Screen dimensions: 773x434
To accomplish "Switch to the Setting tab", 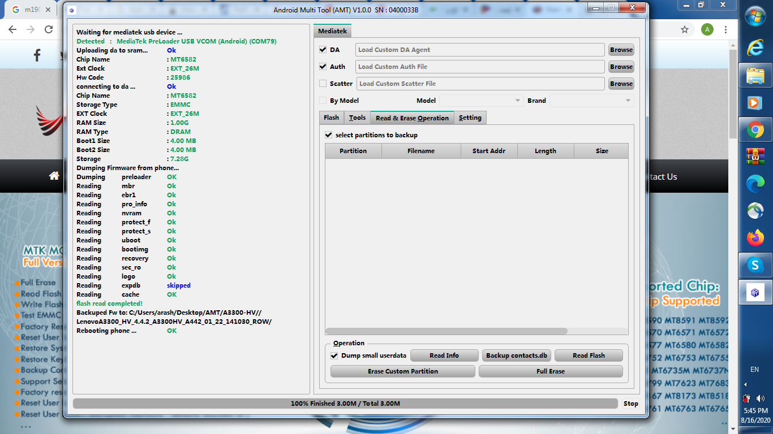I will tap(470, 118).
